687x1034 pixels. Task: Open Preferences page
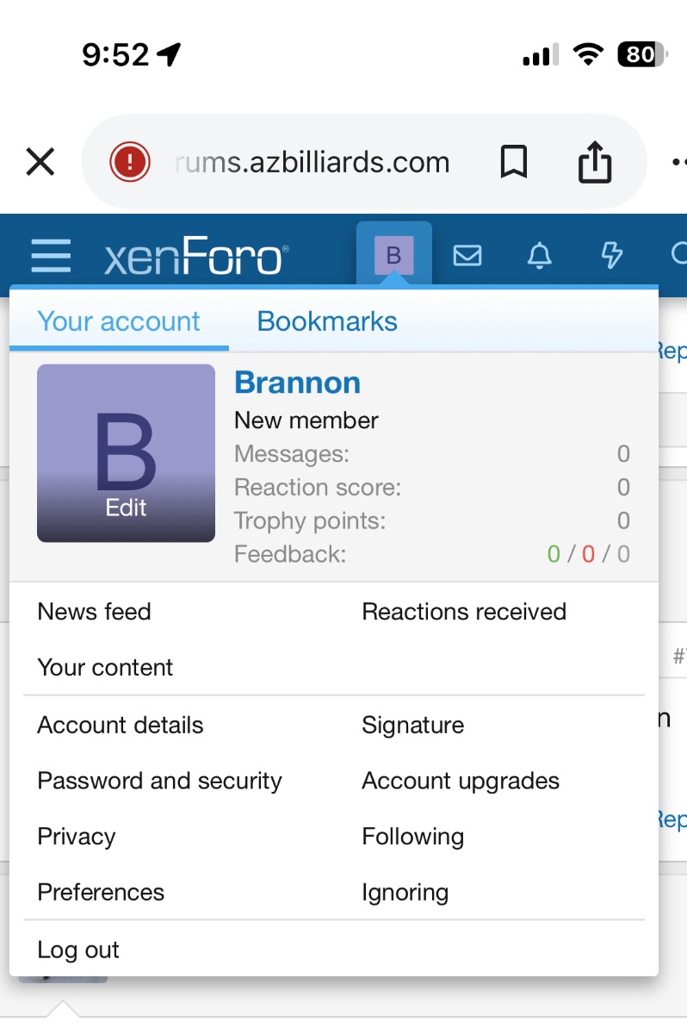coord(101,892)
